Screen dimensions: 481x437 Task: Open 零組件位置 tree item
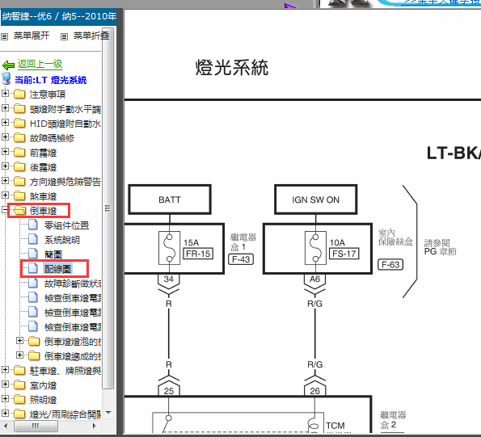coord(67,225)
